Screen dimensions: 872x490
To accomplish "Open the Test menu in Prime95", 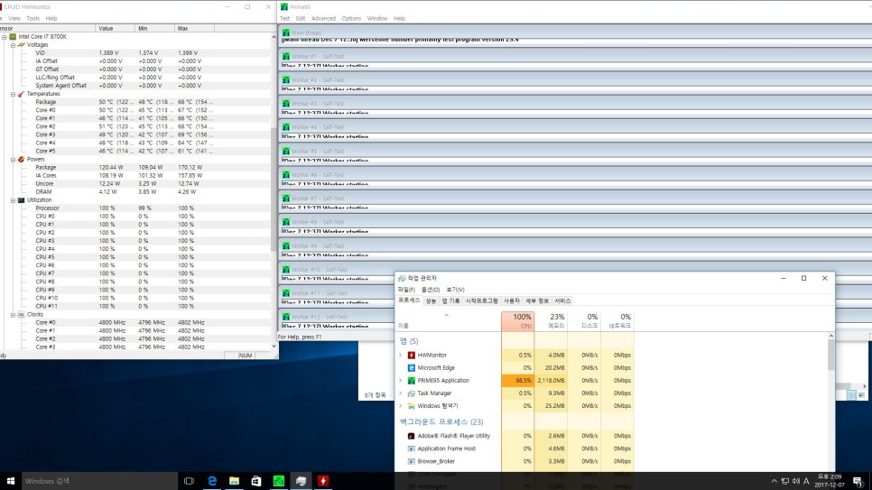I will pos(284,18).
